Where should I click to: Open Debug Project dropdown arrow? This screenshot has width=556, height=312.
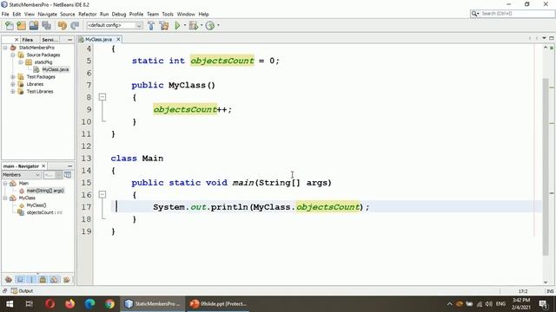coord(202,25)
